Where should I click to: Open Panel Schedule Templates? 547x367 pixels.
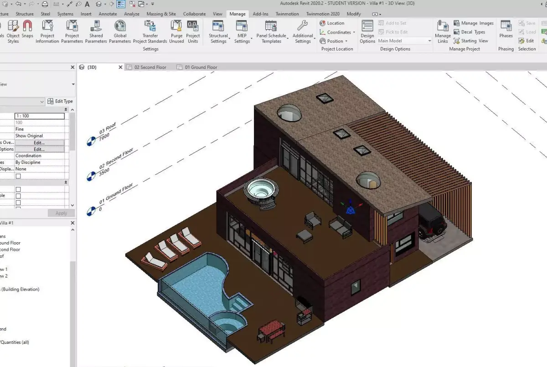tap(271, 32)
